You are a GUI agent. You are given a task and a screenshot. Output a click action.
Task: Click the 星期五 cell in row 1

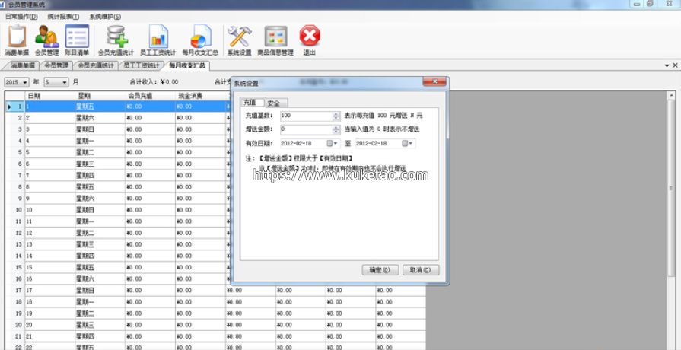coord(100,107)
